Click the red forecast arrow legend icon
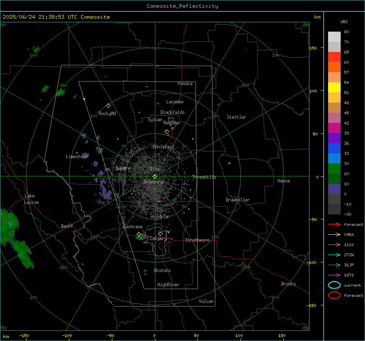The width and height of the screenshot is (365, 341). [x=334, y=224]
